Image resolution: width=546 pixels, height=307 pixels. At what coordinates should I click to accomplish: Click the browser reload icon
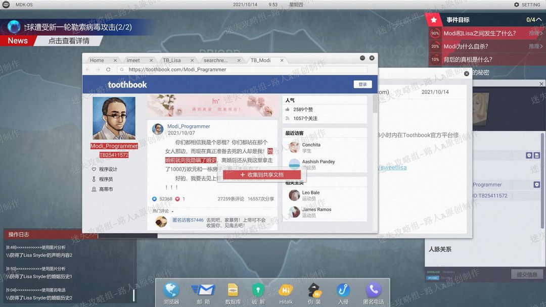[x=108, y=70]
